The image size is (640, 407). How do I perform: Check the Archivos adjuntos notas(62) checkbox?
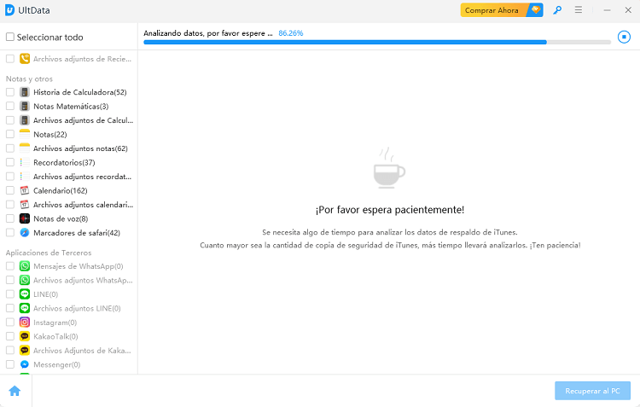tap(10, 148)
